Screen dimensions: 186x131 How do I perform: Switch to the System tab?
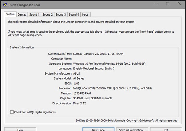click(x=10, y=14)
